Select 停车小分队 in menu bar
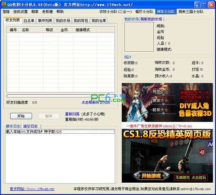Image resolution: width=216 pixels, height=195 pixels. coord(166,12)
